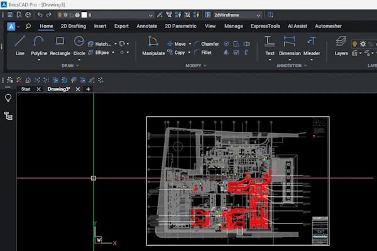The image size is (377, 251).
Task: Select the Rectangle tool
Action: coord(60,46)
